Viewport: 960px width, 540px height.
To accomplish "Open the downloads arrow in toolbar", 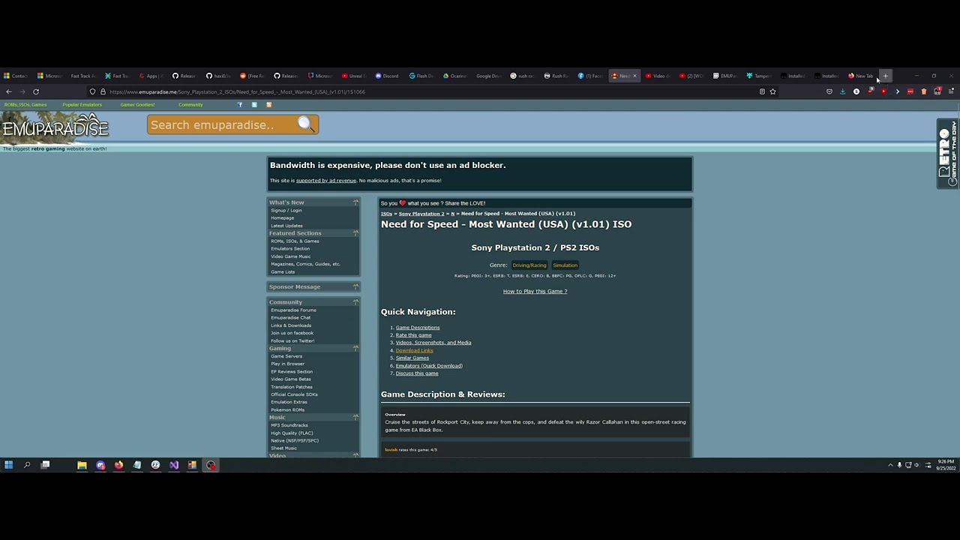I will pyautogui.click(x=843, y=91).
